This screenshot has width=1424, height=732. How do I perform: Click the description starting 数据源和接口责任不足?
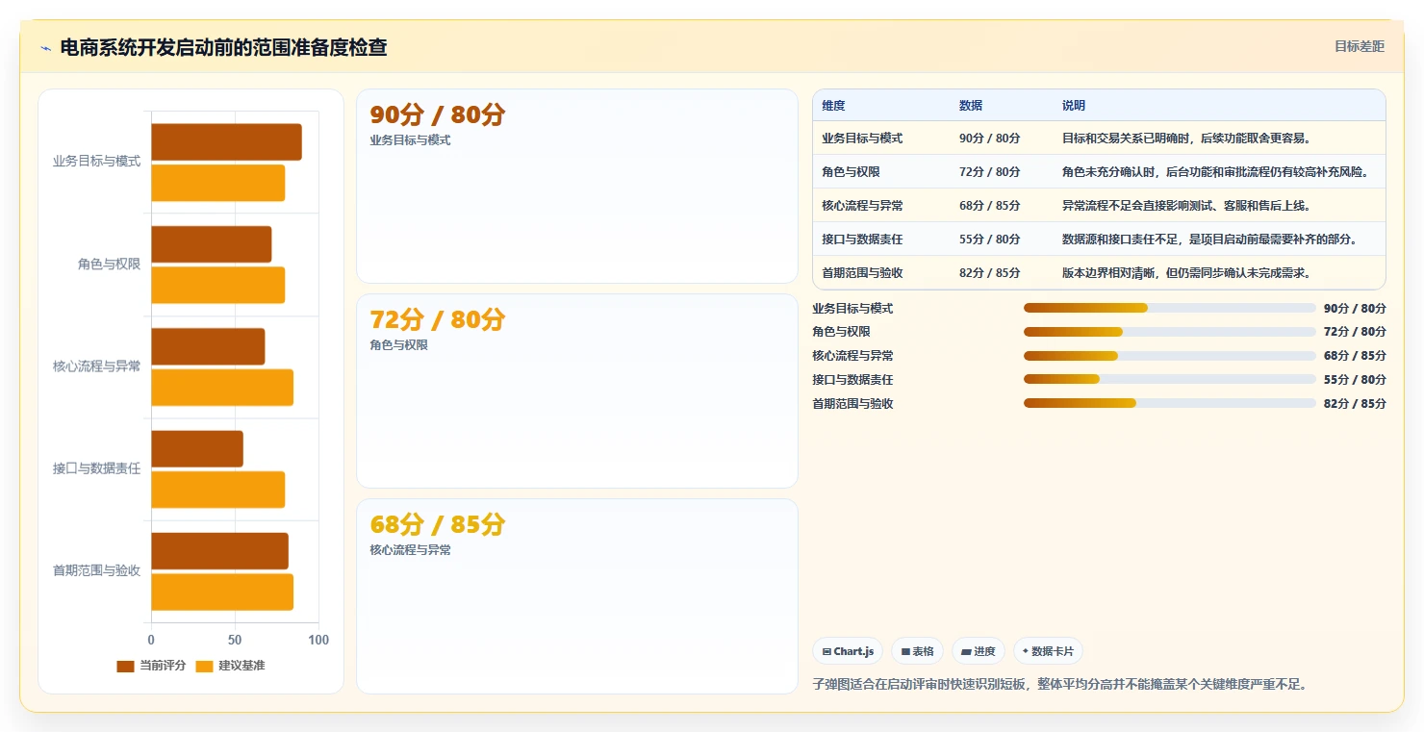click(x=1209, y=240)
